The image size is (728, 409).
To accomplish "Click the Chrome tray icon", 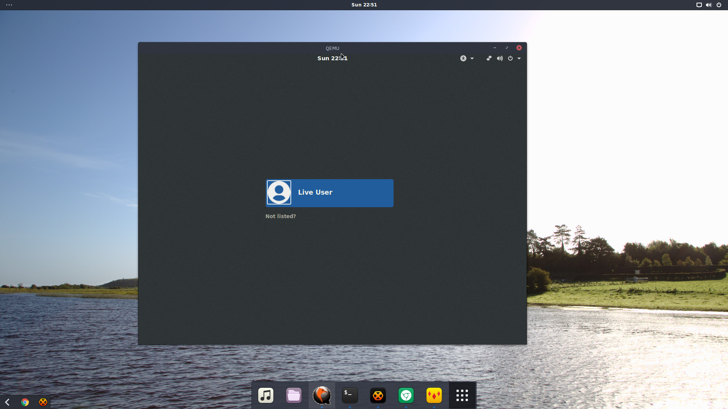I will click(25, 402).
